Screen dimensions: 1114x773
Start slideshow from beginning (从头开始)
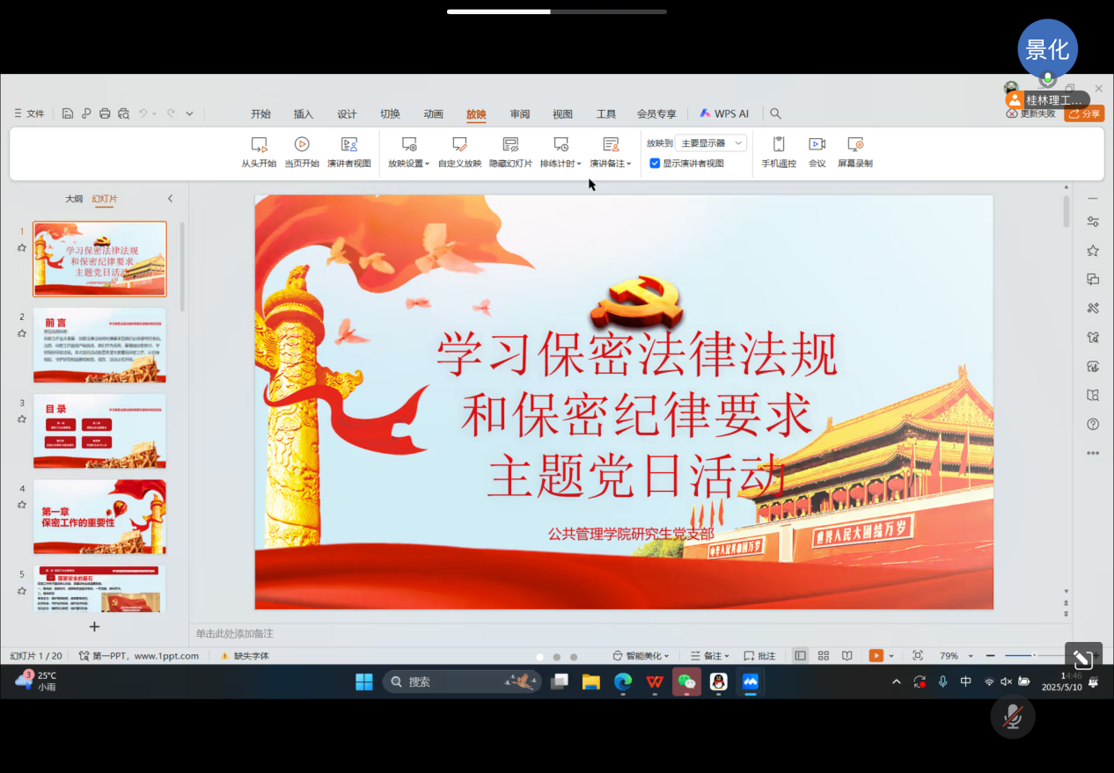[259, 151]
